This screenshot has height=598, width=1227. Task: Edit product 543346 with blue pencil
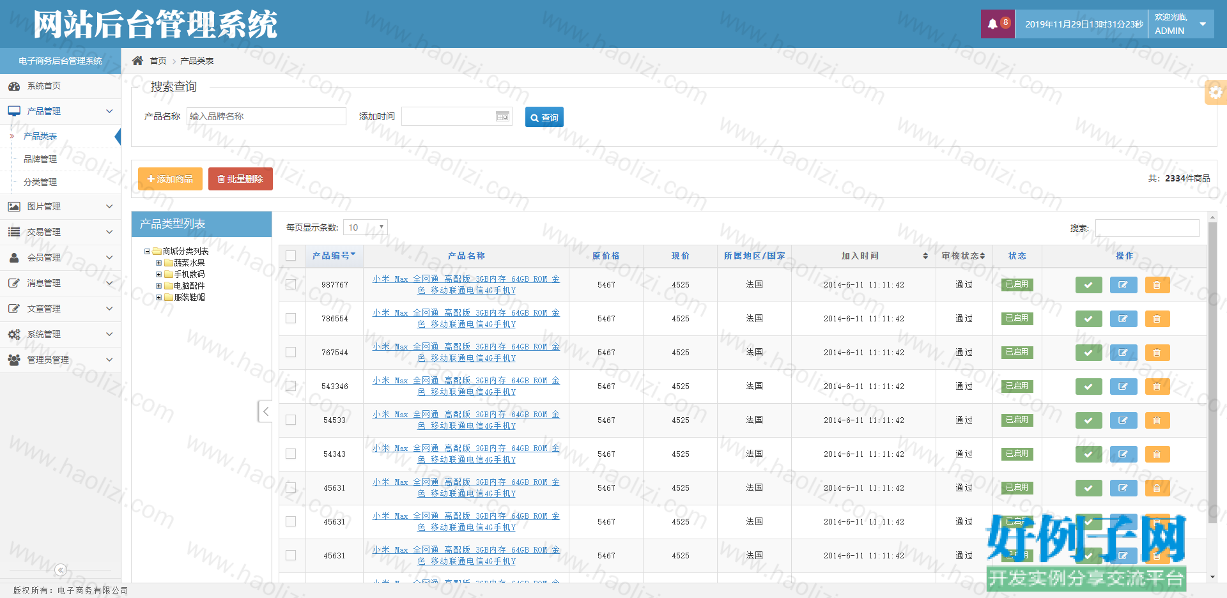[1123, 387]
